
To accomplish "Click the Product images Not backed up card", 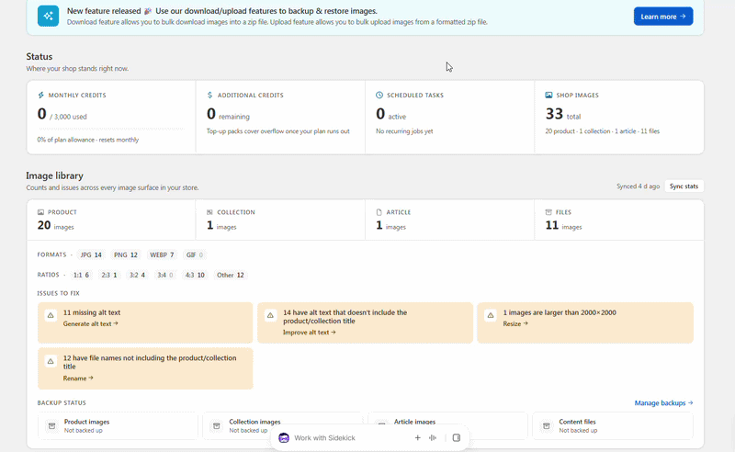I will 119,425.
